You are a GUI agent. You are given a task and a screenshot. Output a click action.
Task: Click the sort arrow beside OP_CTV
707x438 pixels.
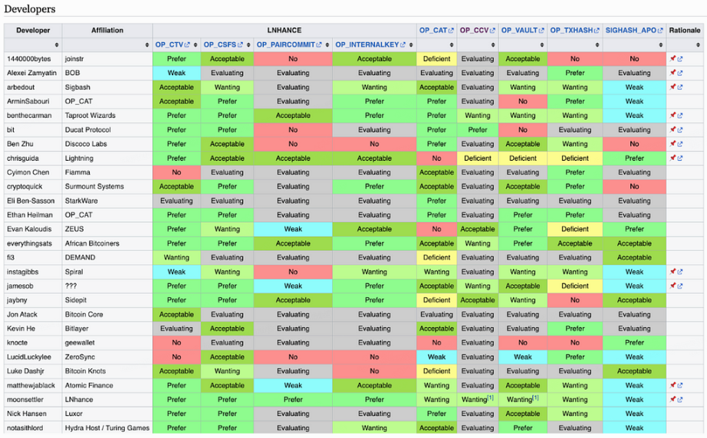pos(195,45)
